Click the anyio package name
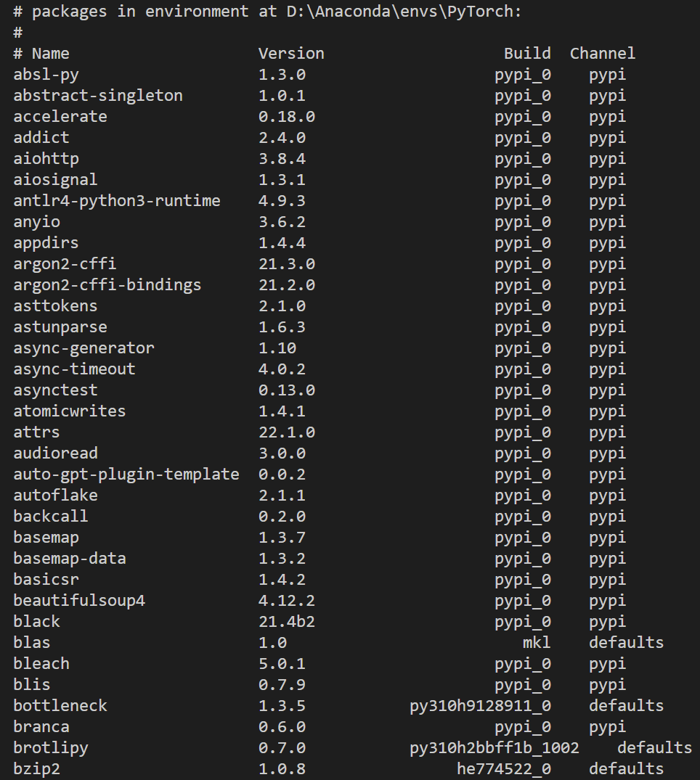The height and width of the screenshot is (780, 700). coord(36,222)
